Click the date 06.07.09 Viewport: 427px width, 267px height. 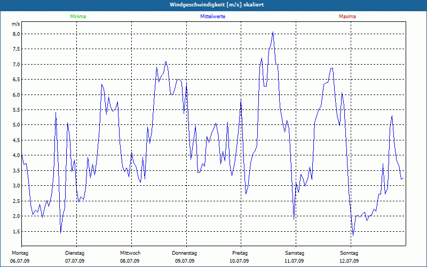(x=20, y=261)
